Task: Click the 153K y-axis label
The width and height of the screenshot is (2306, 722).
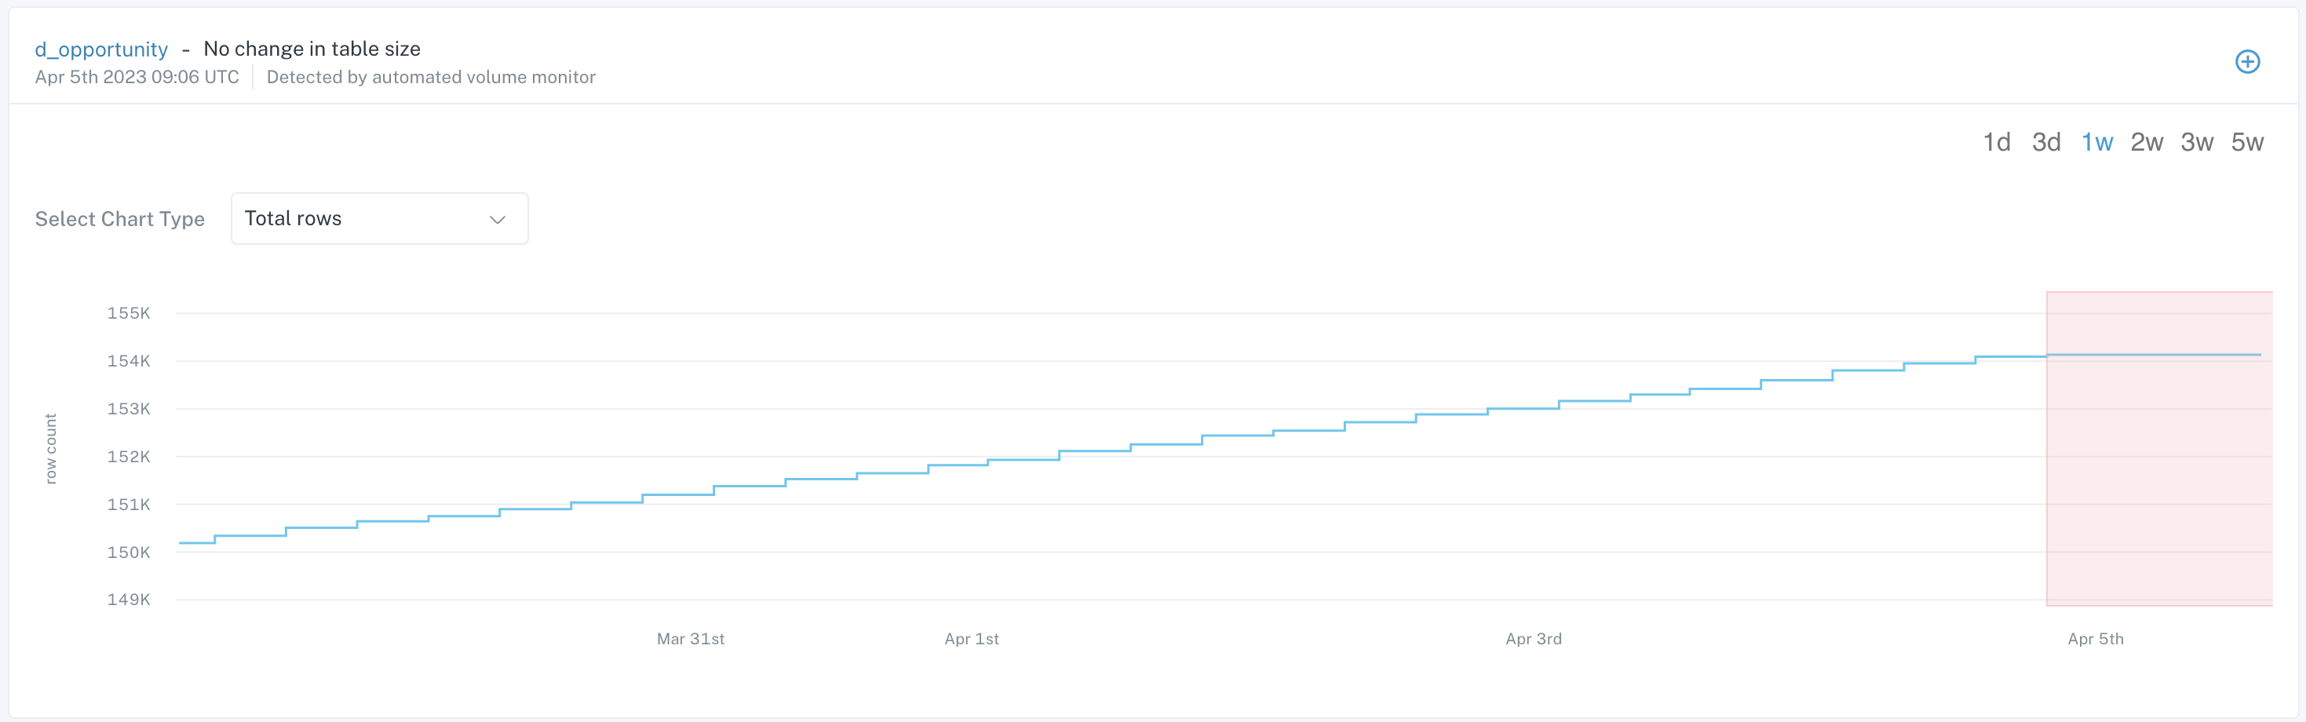Action: click(x=129, y=409)
